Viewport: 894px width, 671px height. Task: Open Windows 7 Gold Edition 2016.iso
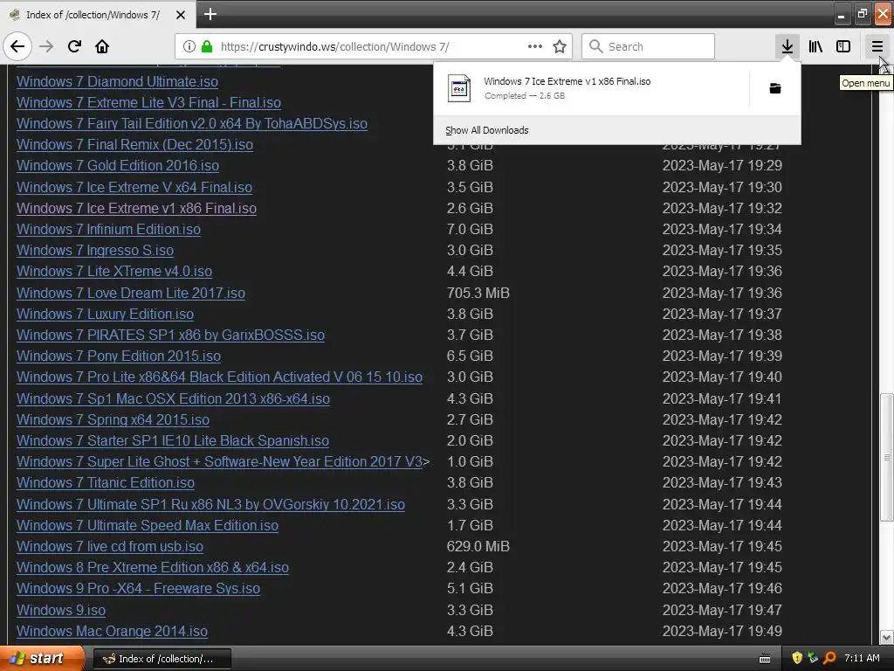118,165
